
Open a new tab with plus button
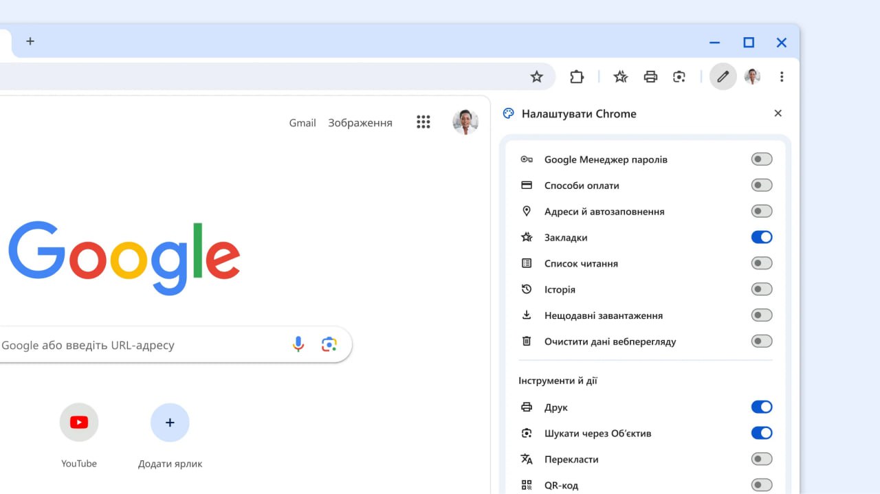(x=30, y=41)
